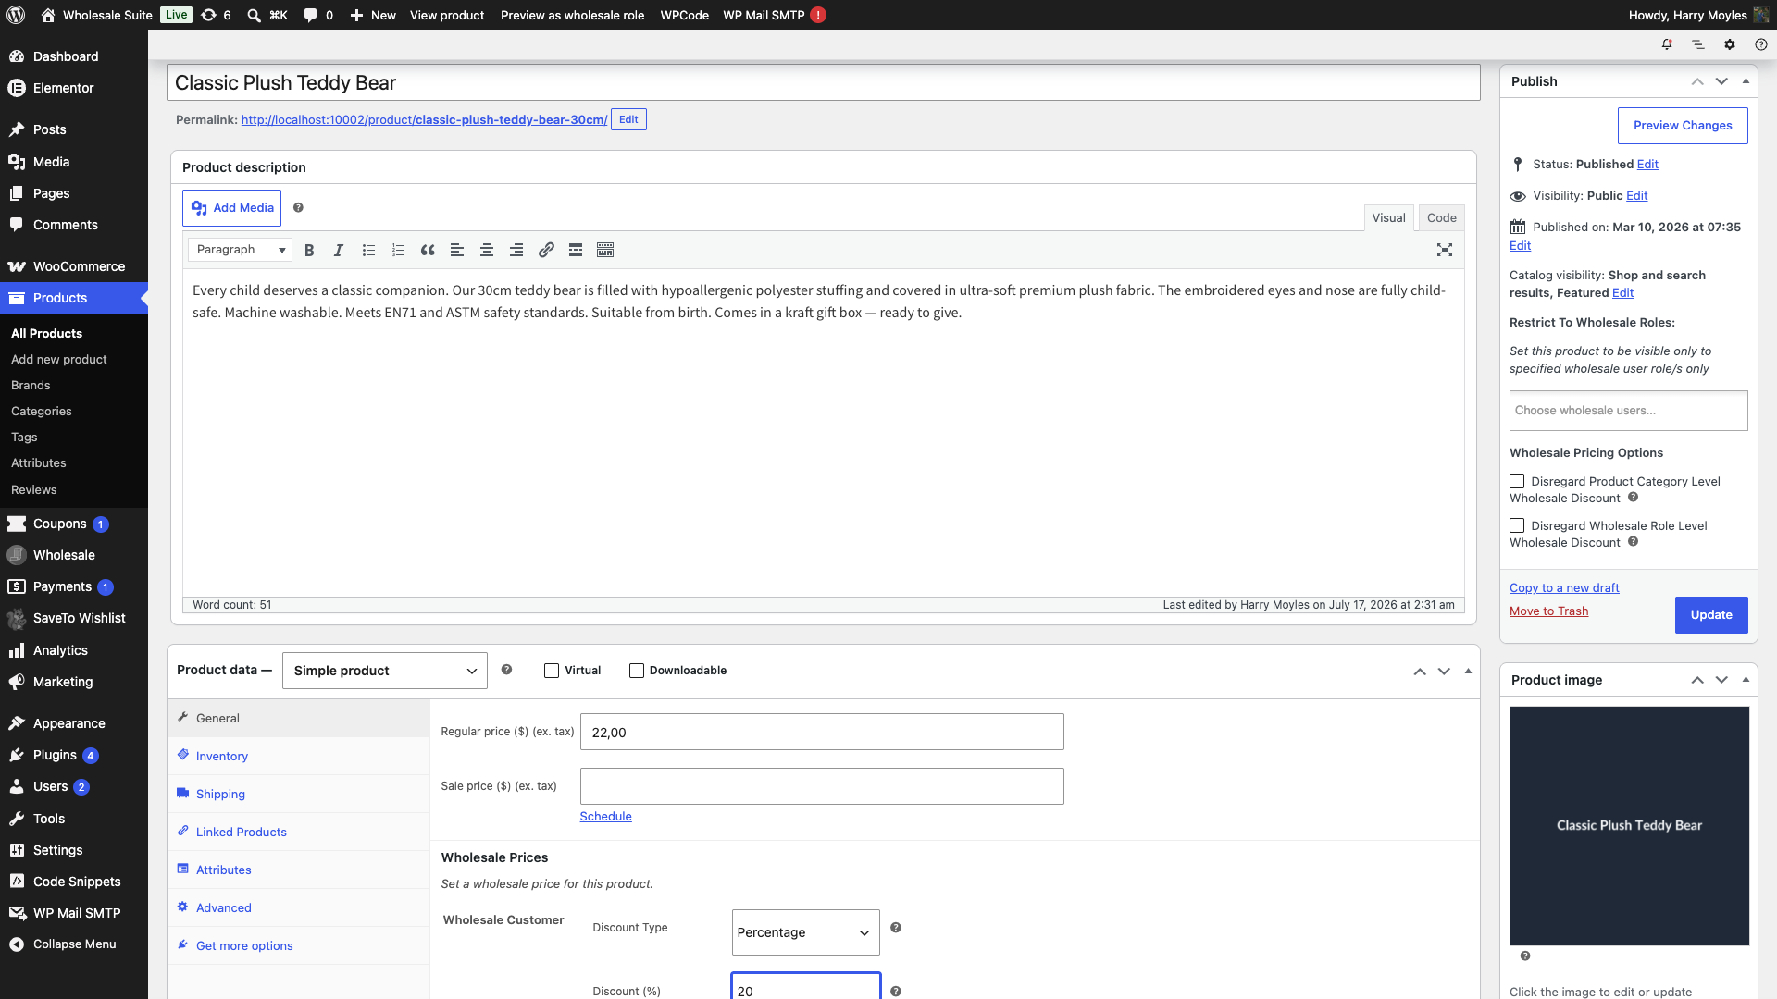Click the Schedule sale price link

click(605, 816)
